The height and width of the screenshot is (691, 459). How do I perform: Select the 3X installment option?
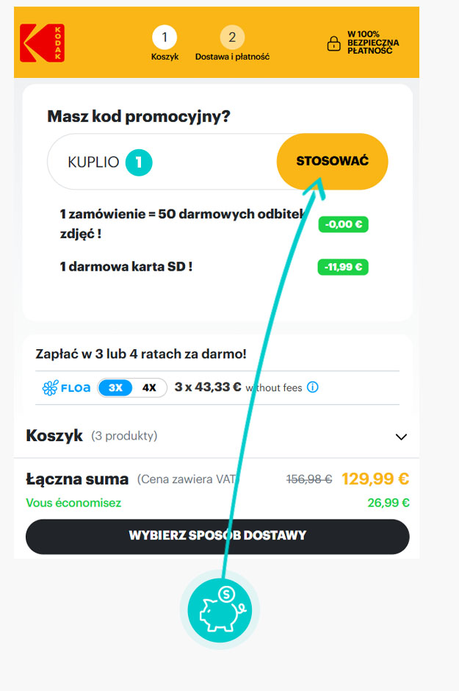tap(115, 388)
